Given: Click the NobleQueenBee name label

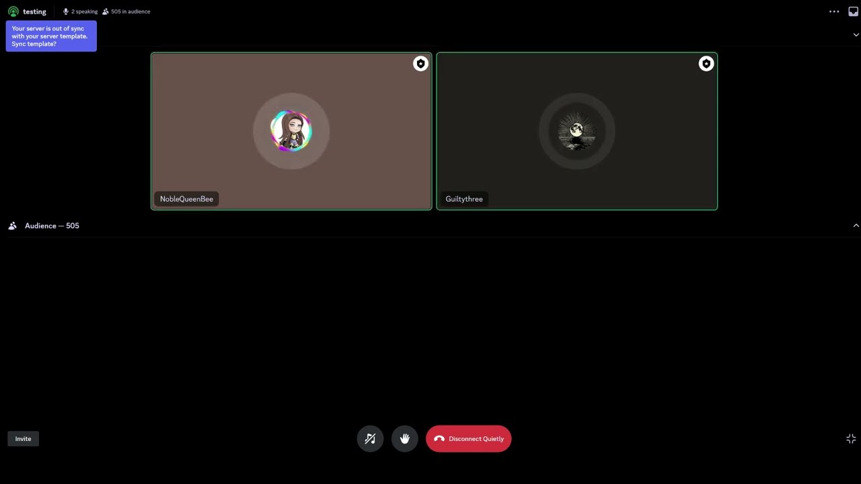Looking at the screenshot, I should tap(186, 199).
